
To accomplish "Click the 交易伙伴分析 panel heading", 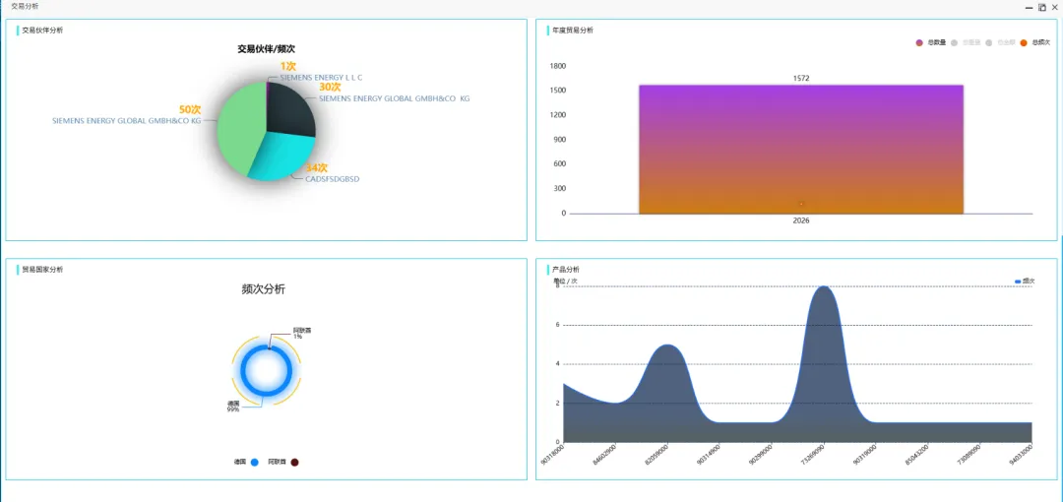I will [x=42, y=30].
